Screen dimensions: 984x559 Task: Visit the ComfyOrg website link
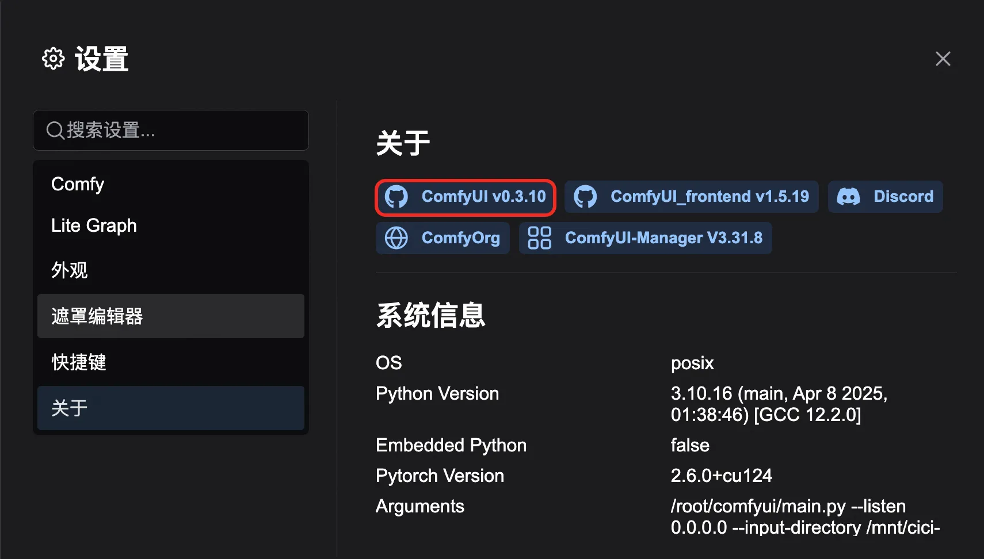coord(443,238)
